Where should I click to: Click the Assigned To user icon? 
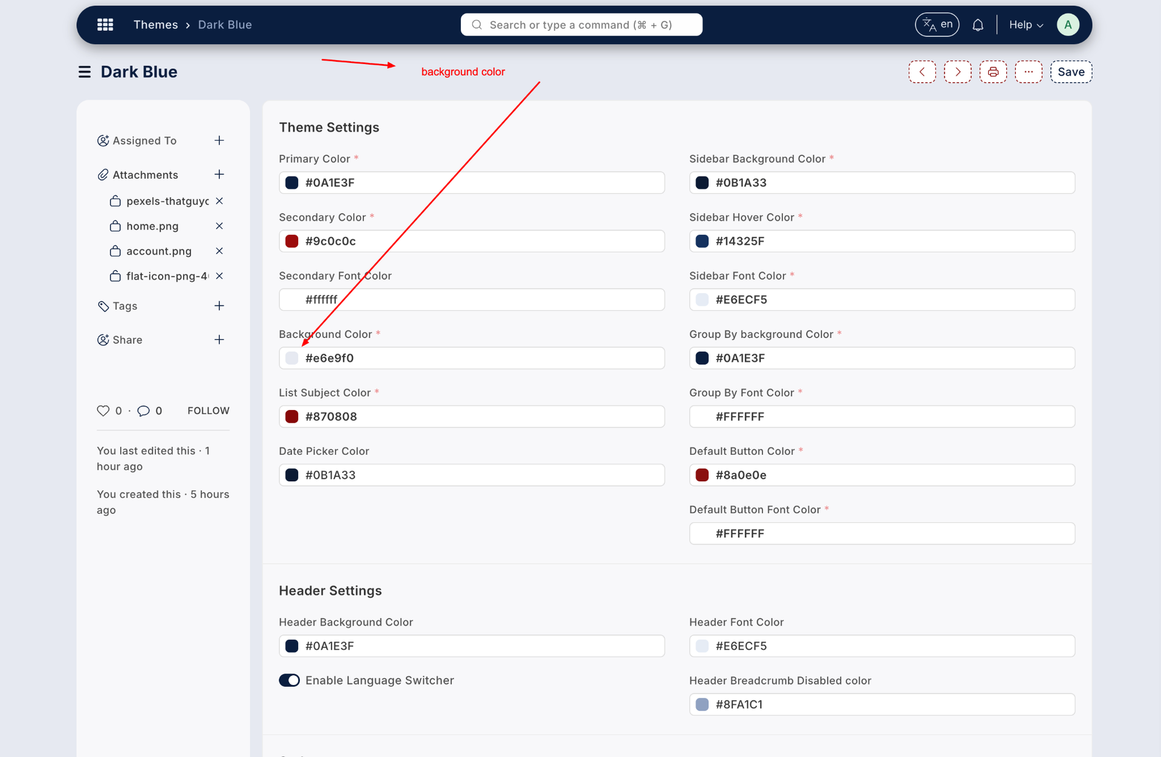click(103, 140)
